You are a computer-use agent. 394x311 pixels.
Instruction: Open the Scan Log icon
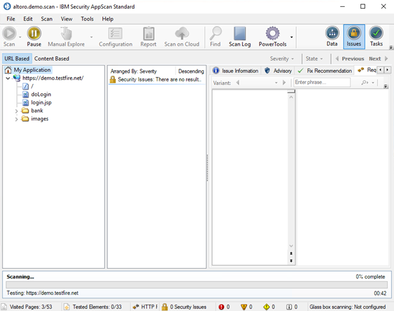[x=240, y=33]
